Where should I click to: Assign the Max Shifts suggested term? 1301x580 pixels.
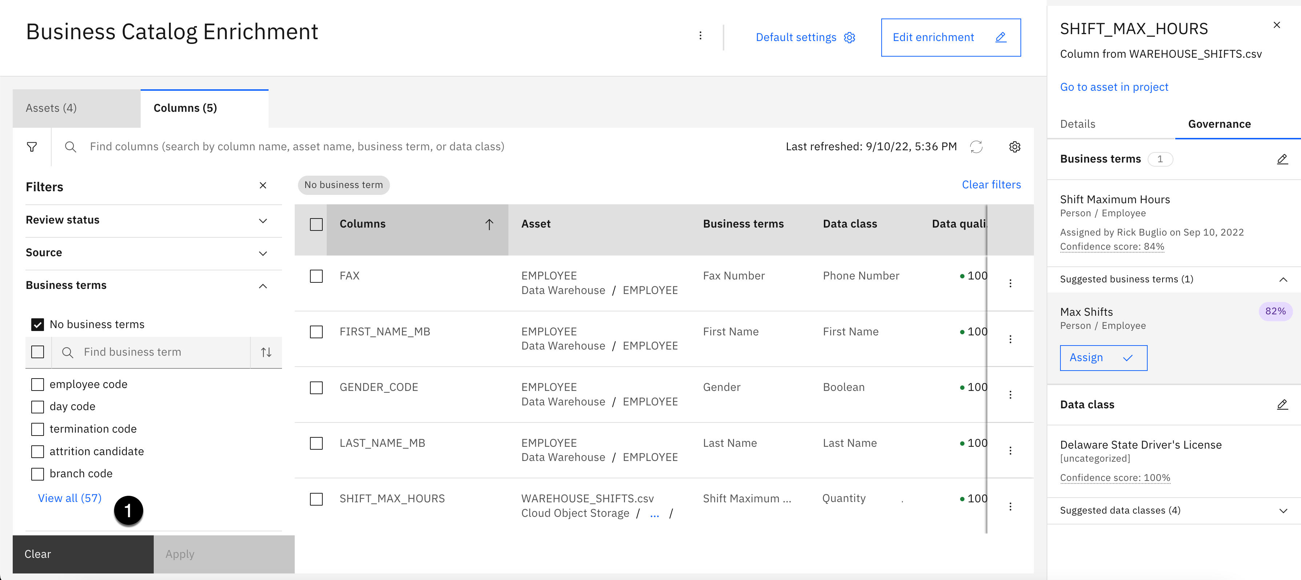pos(1103,358)
